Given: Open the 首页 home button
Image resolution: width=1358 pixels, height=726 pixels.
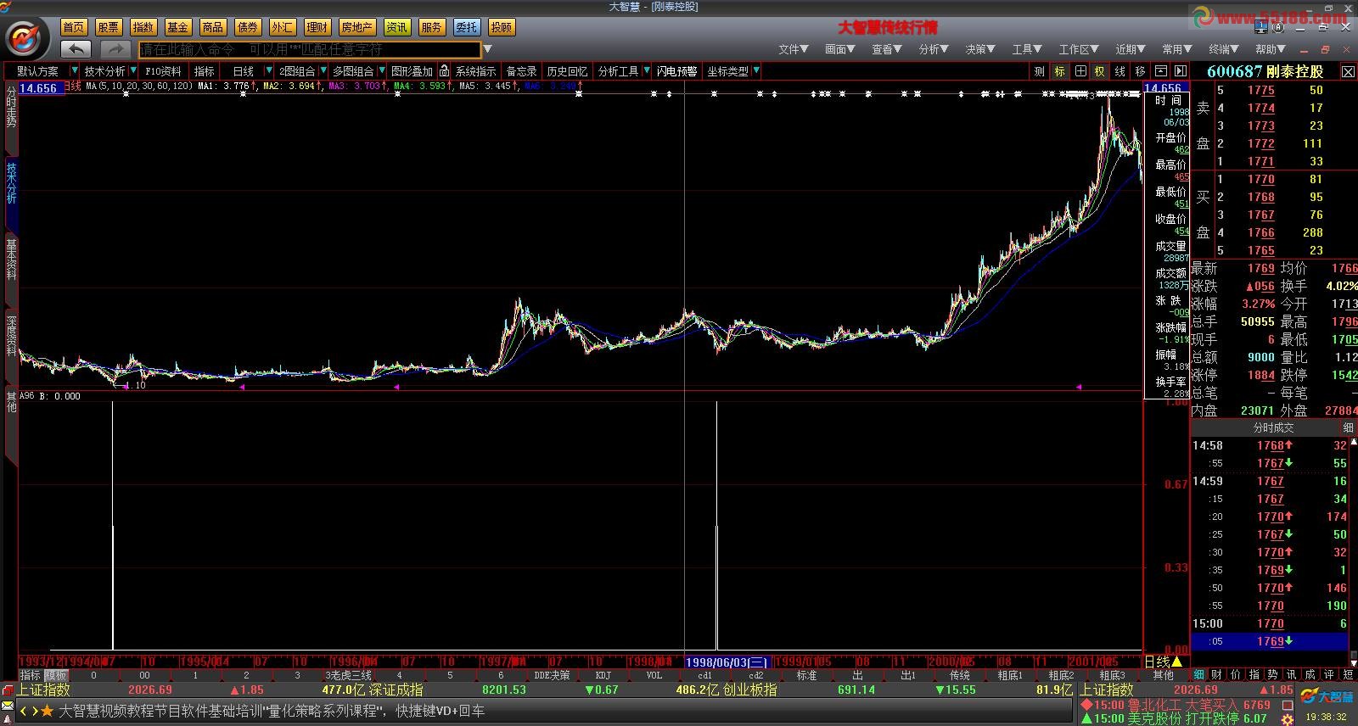Looking at the screenshot, I should tap(74, 27).
